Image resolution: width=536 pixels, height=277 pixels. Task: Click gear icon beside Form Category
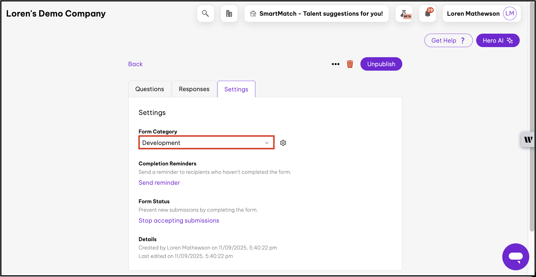point(283,143)
